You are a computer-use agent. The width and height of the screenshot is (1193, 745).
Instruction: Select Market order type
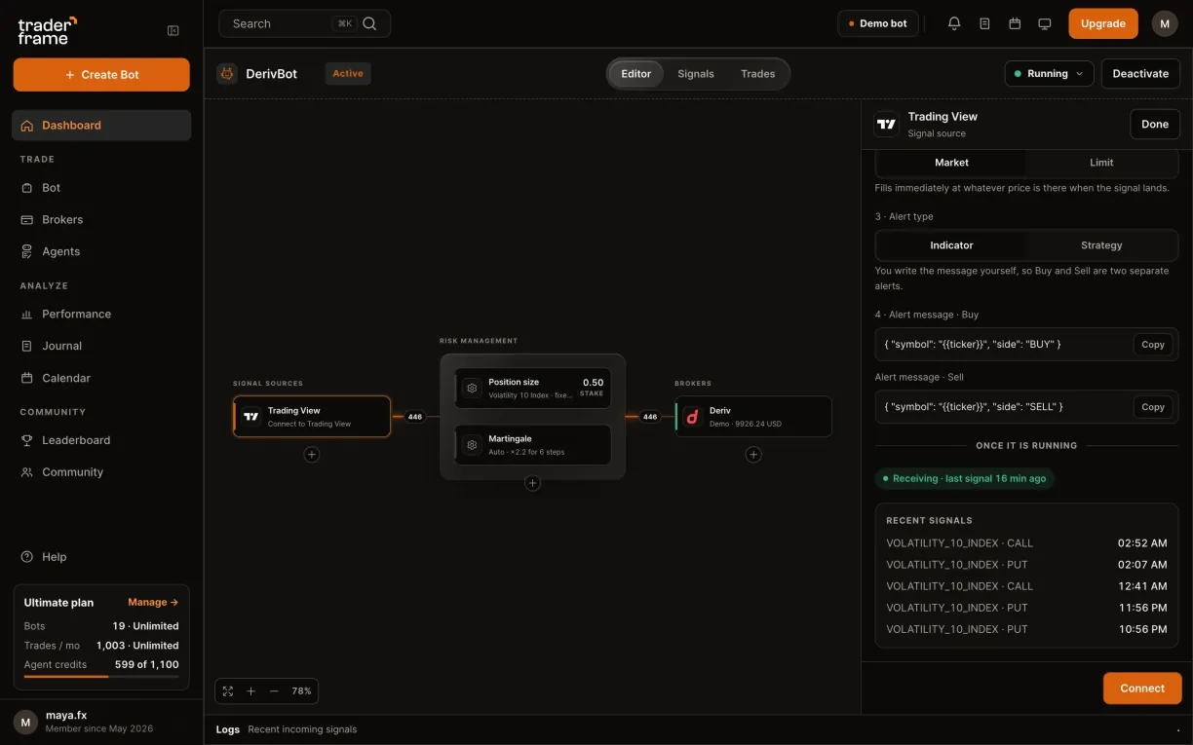point(951,163)
